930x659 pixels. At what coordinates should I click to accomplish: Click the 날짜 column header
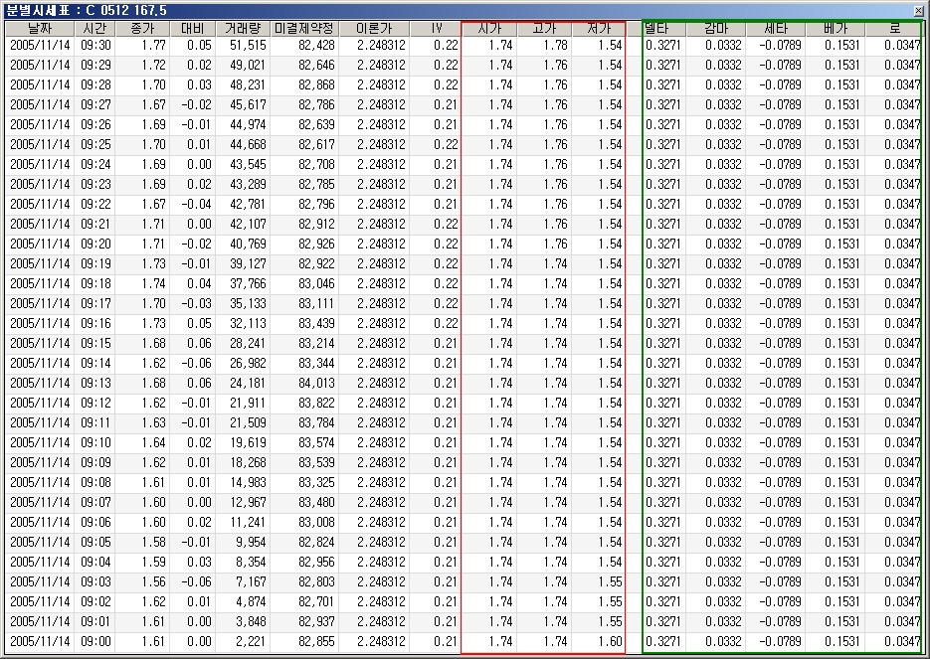[41, 28]
